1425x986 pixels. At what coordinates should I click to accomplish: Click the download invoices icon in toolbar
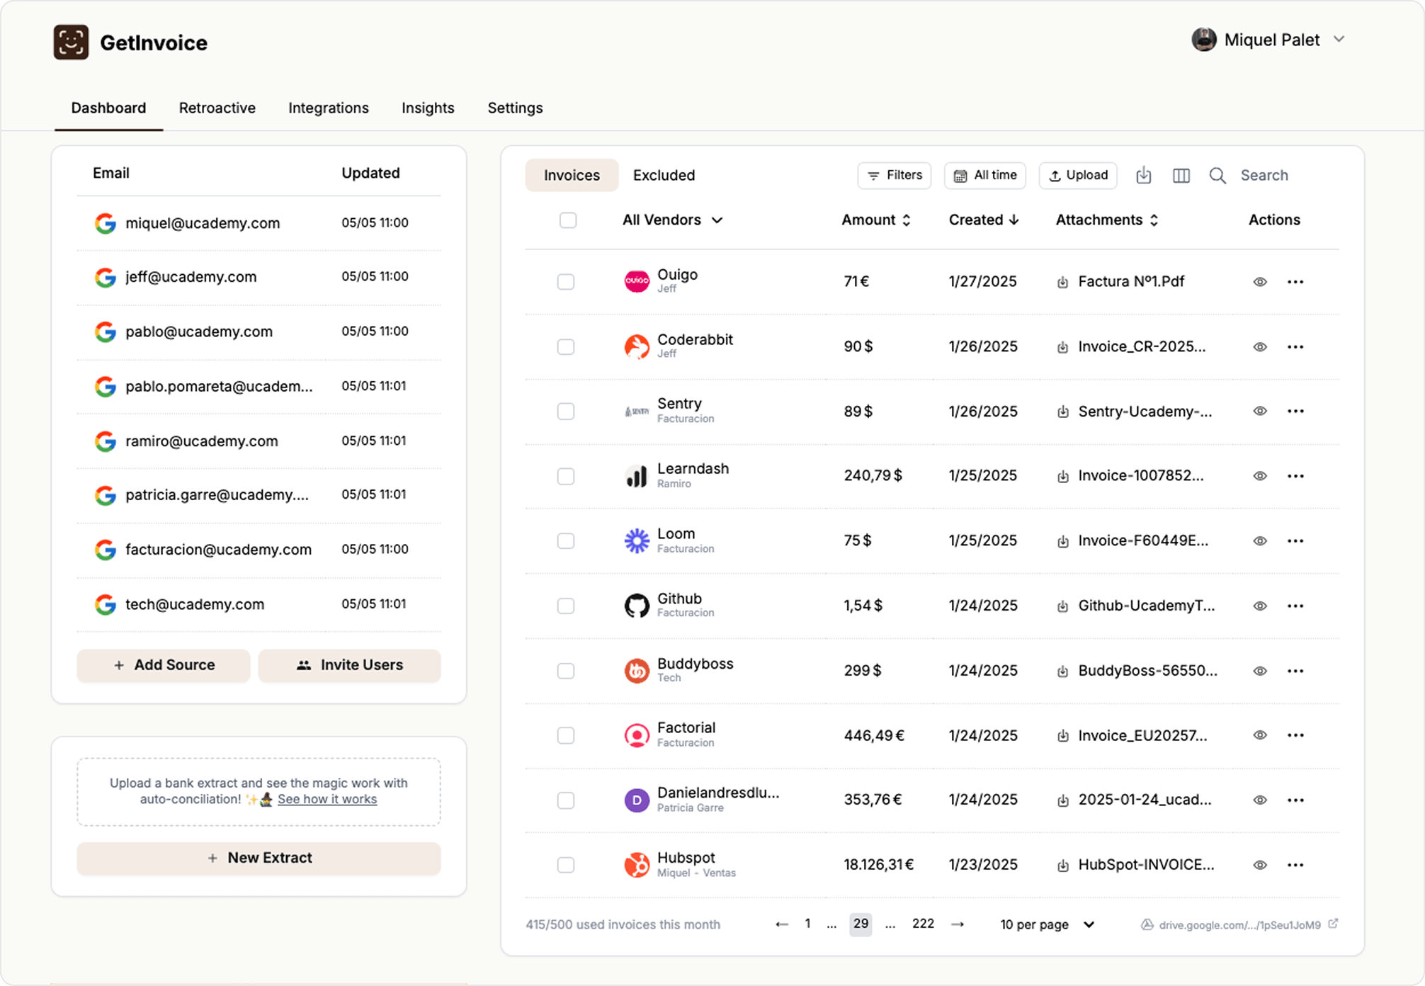click(1143, 176)
